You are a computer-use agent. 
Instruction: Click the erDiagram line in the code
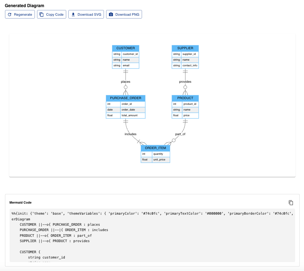(x=21, y=219)
